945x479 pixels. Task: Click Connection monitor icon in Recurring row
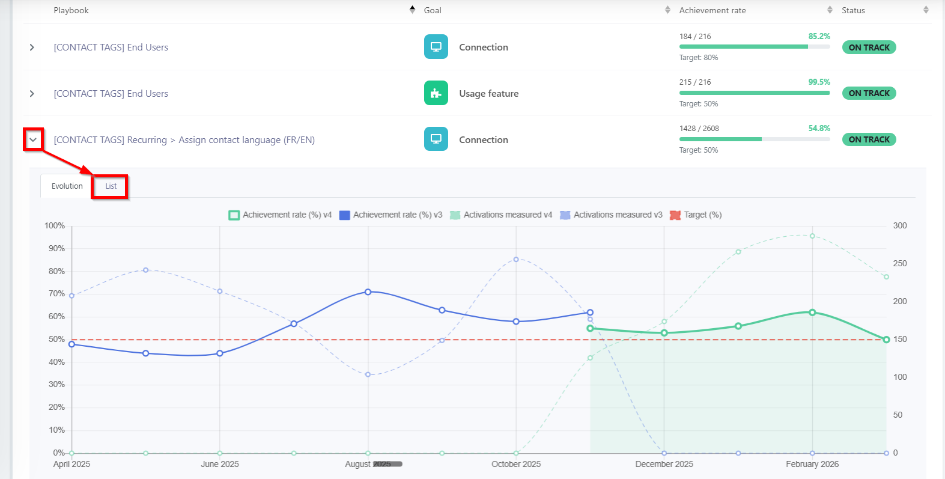click(436, 139)
